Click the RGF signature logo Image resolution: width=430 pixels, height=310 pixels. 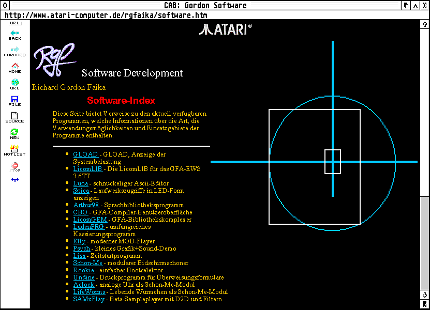[x=54, y=59]
